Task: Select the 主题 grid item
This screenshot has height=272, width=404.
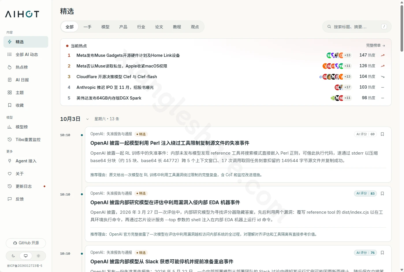Action: (26, 93)
